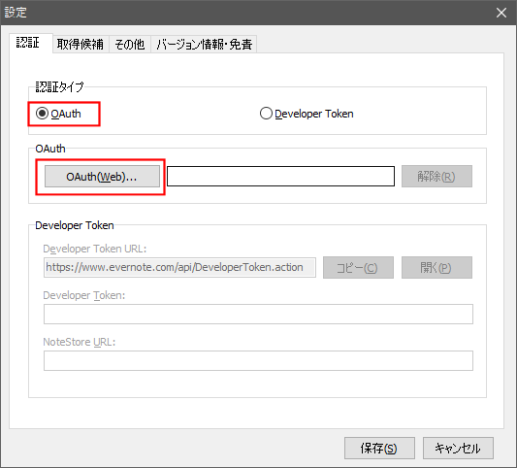
Task: Click the OAuth(Web)... button
Action: [x=102, y=177]
